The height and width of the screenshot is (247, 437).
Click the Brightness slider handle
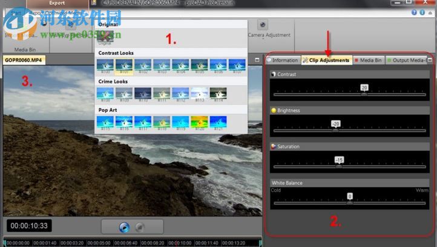pos(335,130)
